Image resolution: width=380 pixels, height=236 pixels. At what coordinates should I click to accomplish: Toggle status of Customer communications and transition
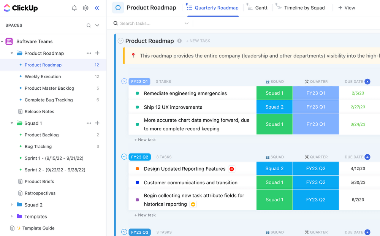point(138,182)
